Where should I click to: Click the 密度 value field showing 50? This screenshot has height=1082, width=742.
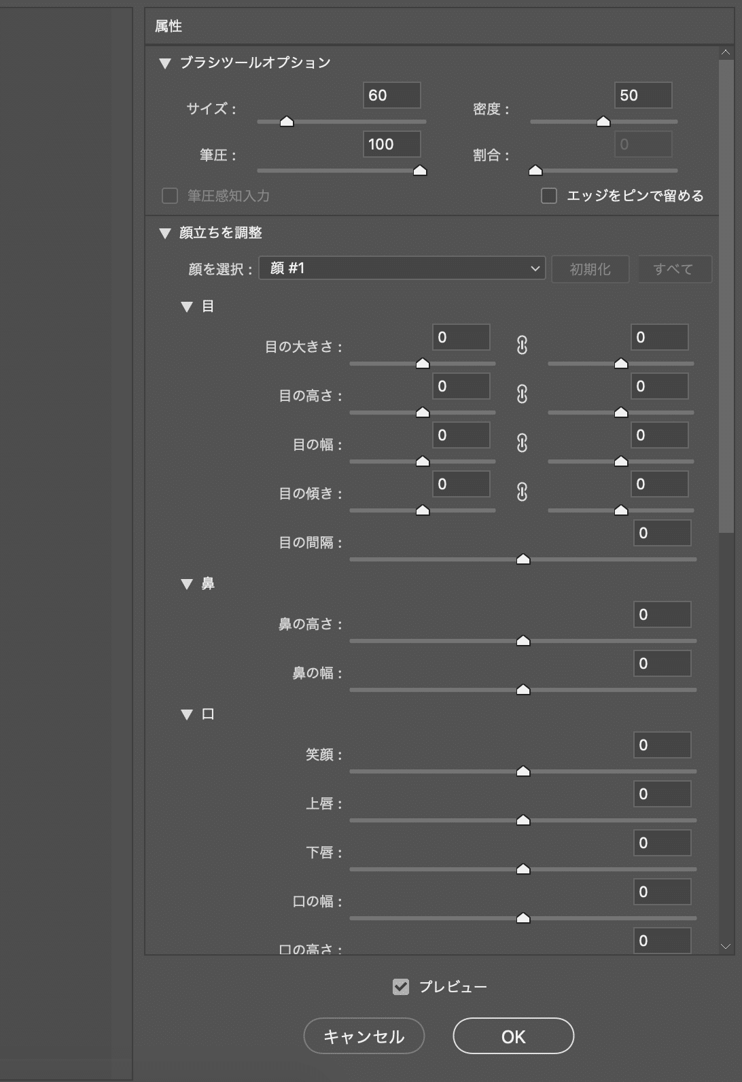point(643,95)
